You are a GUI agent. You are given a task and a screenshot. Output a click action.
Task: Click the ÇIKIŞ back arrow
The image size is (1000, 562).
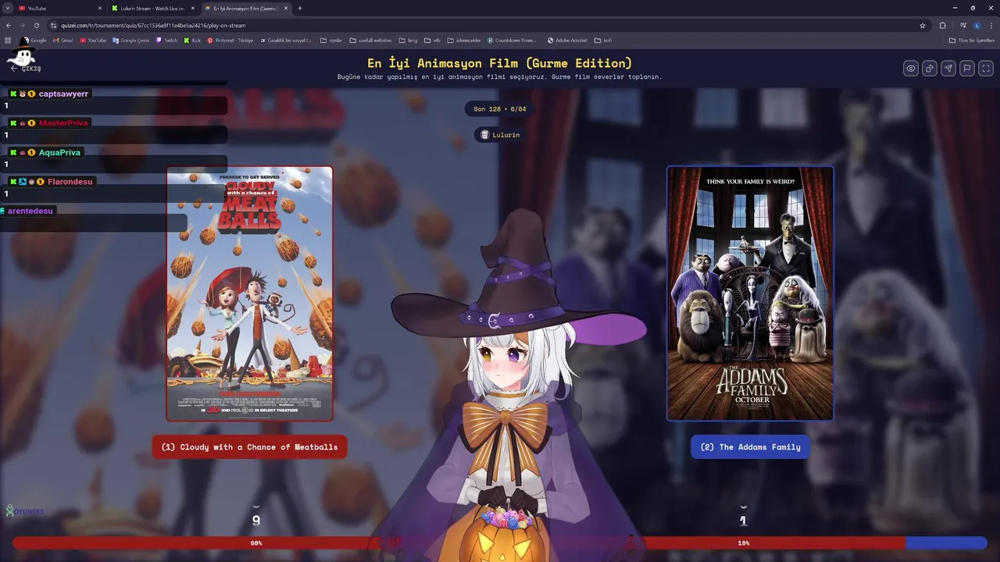(25, 69)
